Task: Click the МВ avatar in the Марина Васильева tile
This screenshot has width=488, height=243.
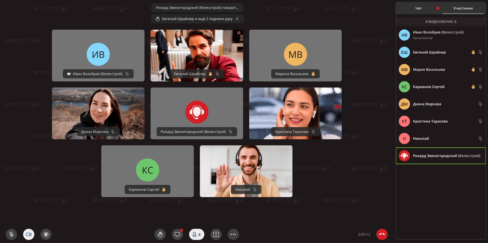Action: point(295,54)
